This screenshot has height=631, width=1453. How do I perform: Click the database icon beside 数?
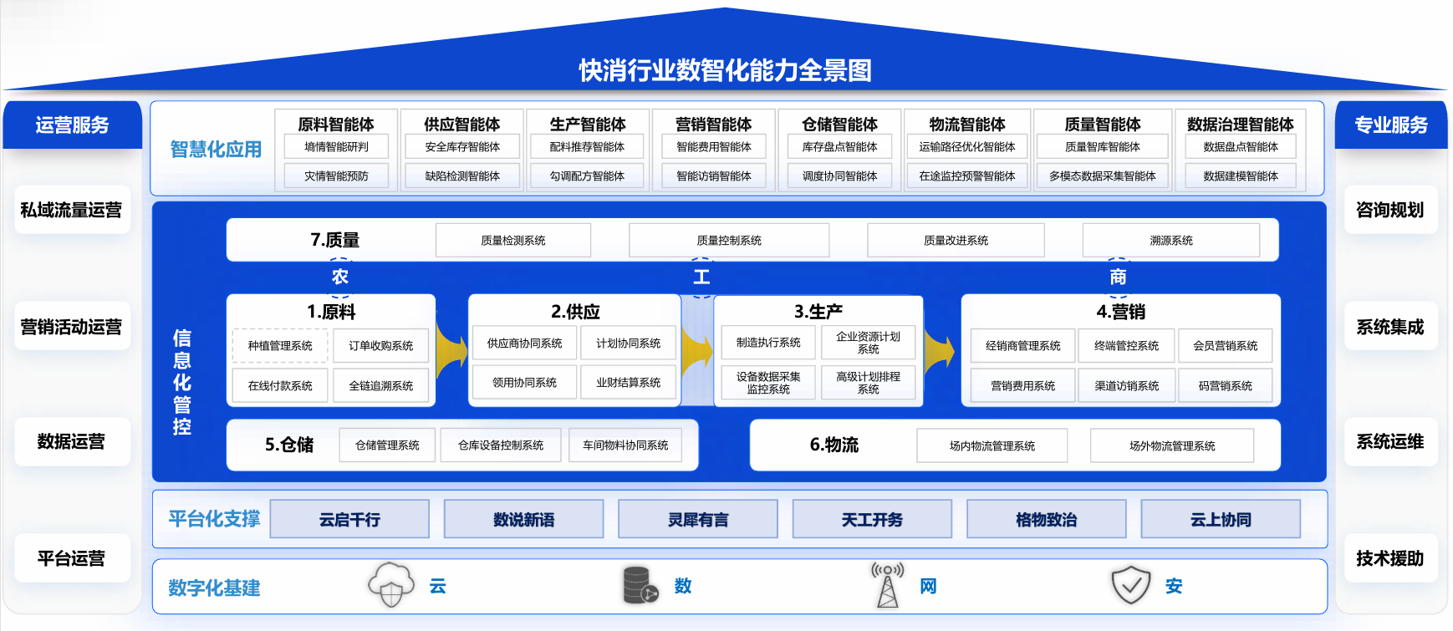pyautogui.click(x=640, y=585)
